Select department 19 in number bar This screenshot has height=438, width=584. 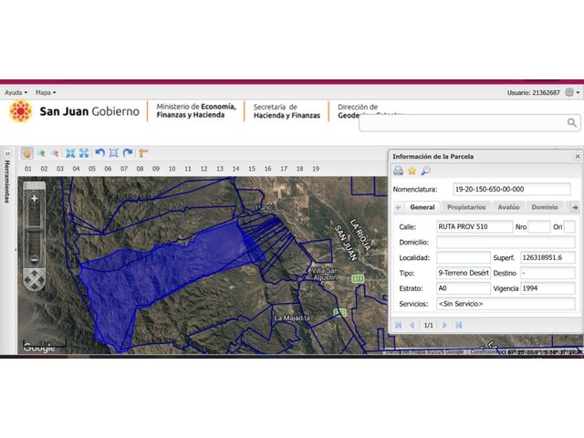click(315, 169)
